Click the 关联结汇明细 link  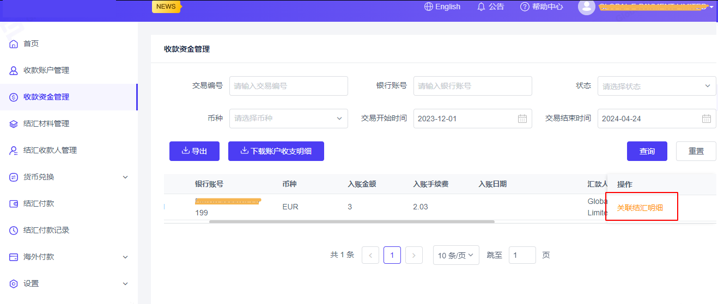(x=640, y=208)
